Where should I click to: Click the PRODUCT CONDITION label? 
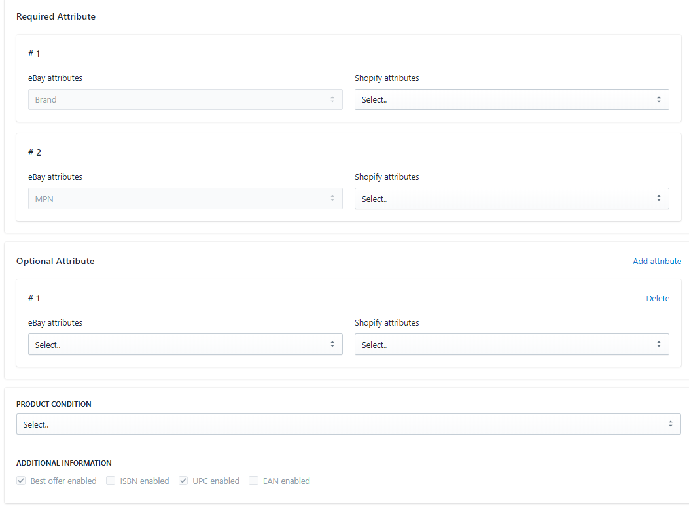[54, 404]
